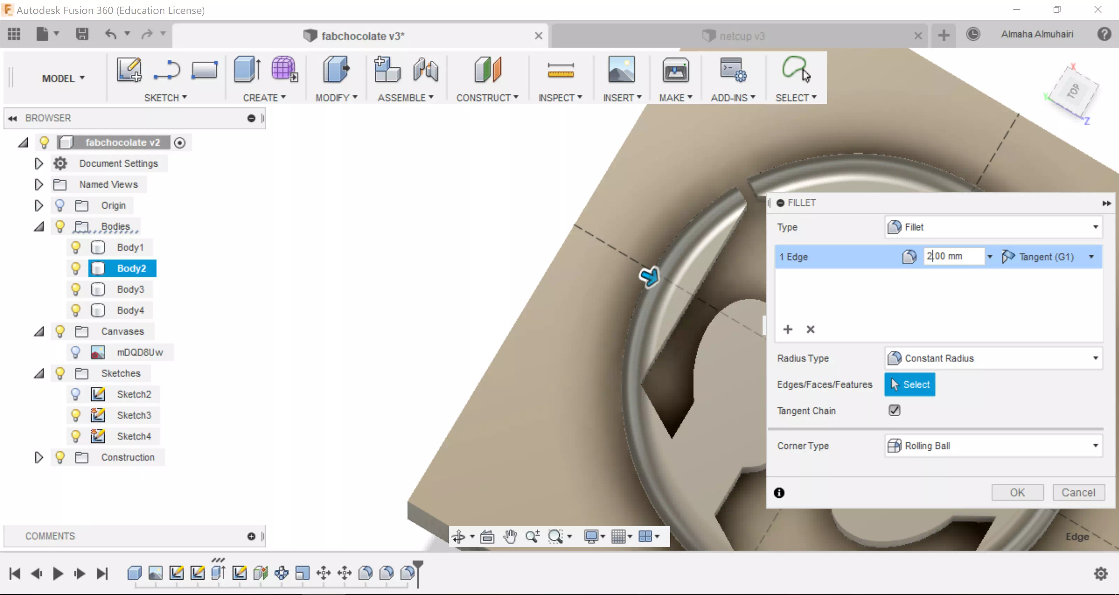The height and width of the screenshot is (595, 1119).
Task: Open the Scripts and Add-Ins icon
Action: click(x=733, y=70)
